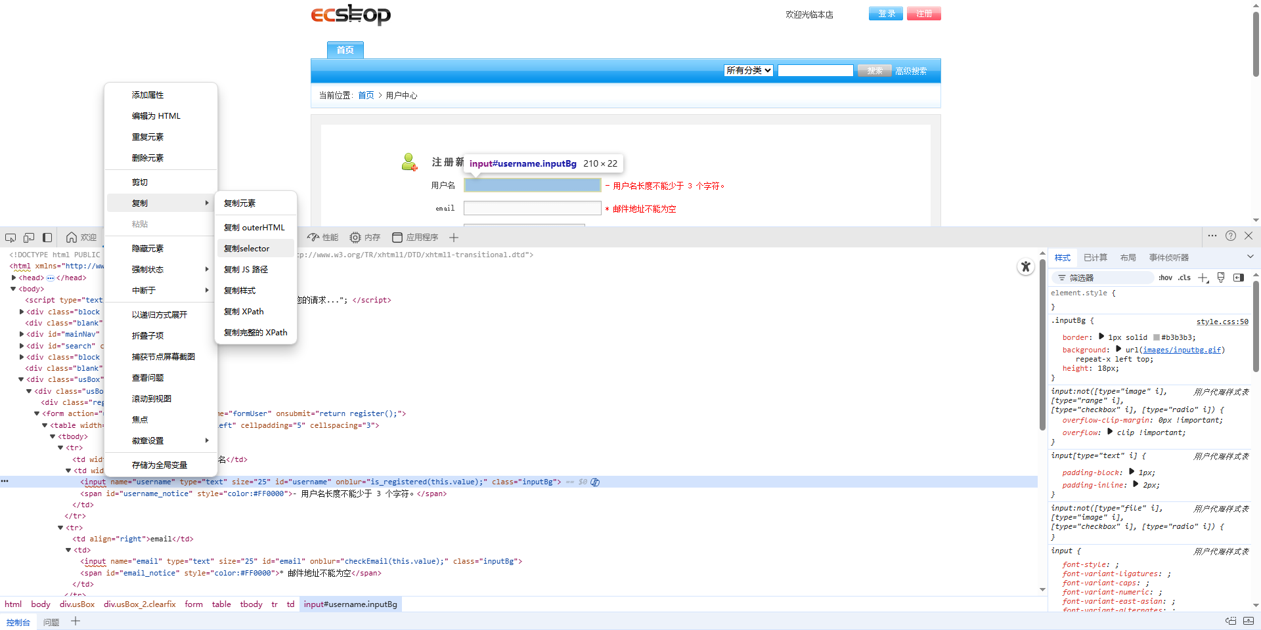This screenshot has width=1261, height=630.
Task: Select div.usBox in the breadcrumb bar
Action: pyautogui.click(x=77, y=604)
